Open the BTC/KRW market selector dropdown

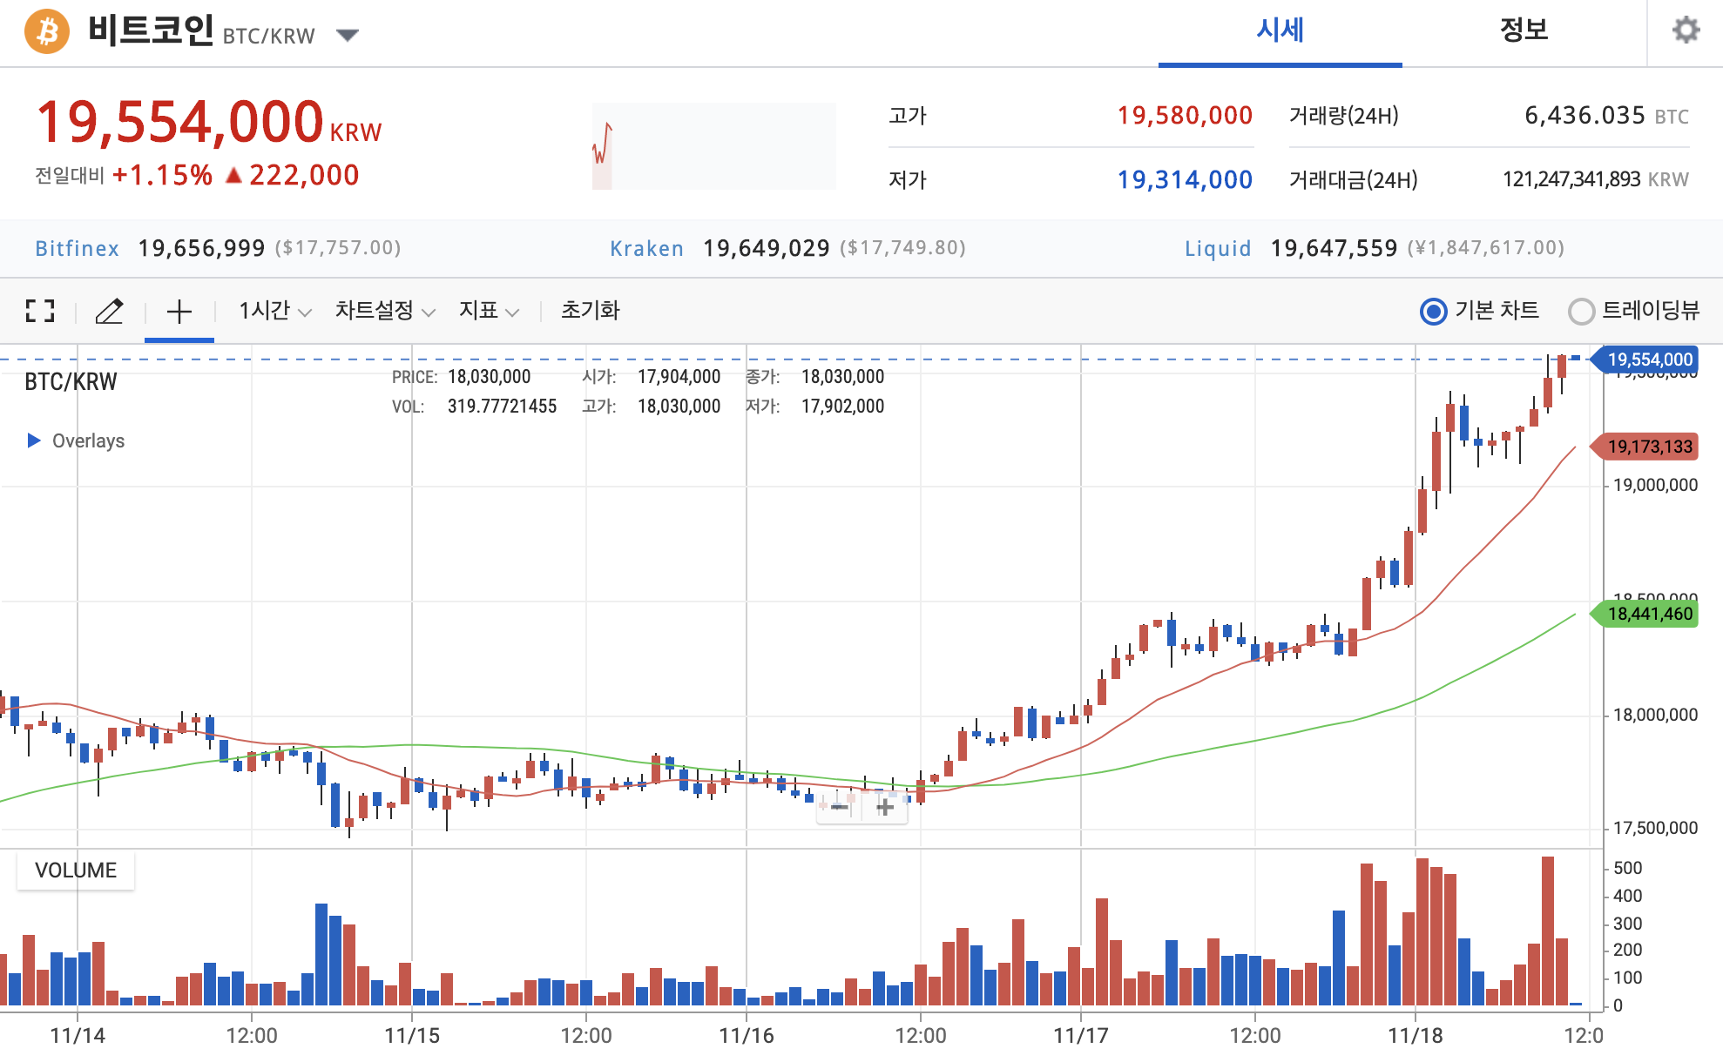coord(348,35)
